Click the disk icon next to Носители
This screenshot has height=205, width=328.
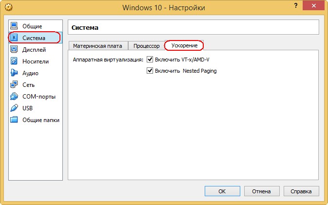click(14, 61)
